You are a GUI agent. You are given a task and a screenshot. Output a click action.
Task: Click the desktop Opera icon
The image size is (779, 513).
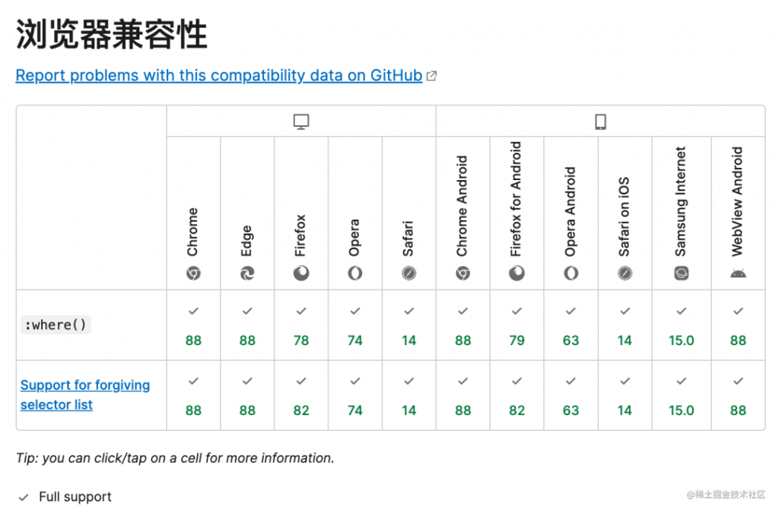355,274
